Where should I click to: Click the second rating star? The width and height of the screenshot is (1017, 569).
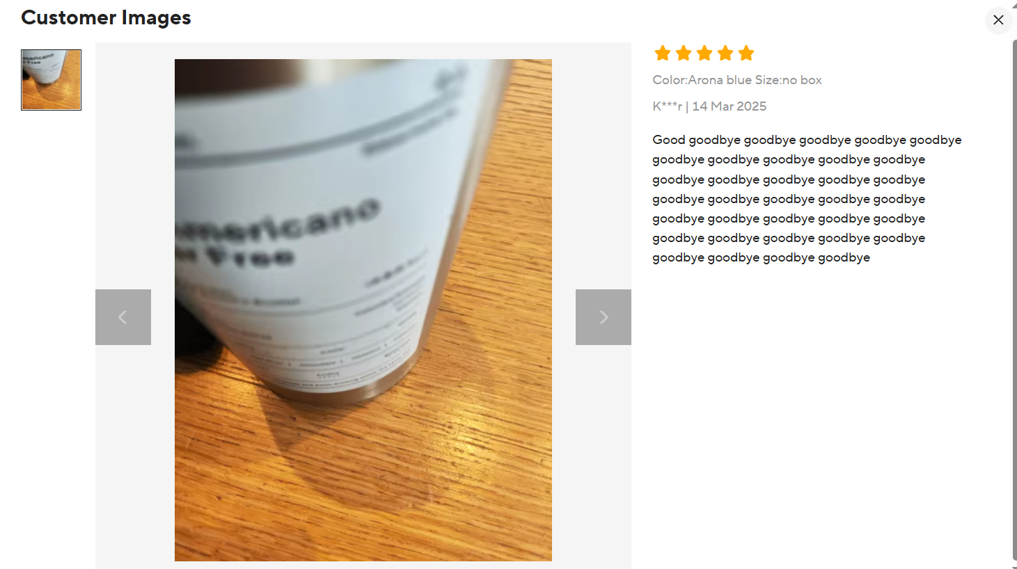[x=684, y=53]
